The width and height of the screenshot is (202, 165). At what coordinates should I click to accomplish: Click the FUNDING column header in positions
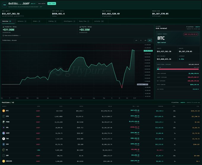pyautogui.click(x=160, y=106)
